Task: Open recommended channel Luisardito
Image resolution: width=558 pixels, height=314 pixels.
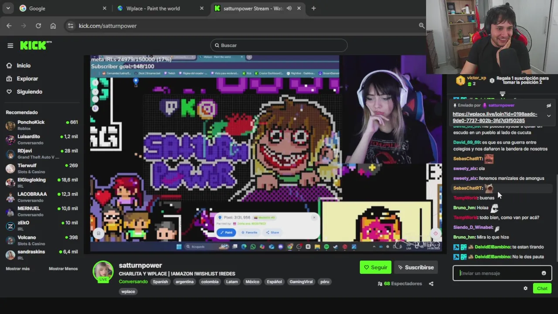Action: click(41, 140)
